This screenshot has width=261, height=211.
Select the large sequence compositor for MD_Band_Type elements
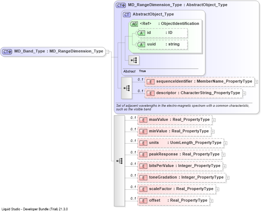coord(119,161)
